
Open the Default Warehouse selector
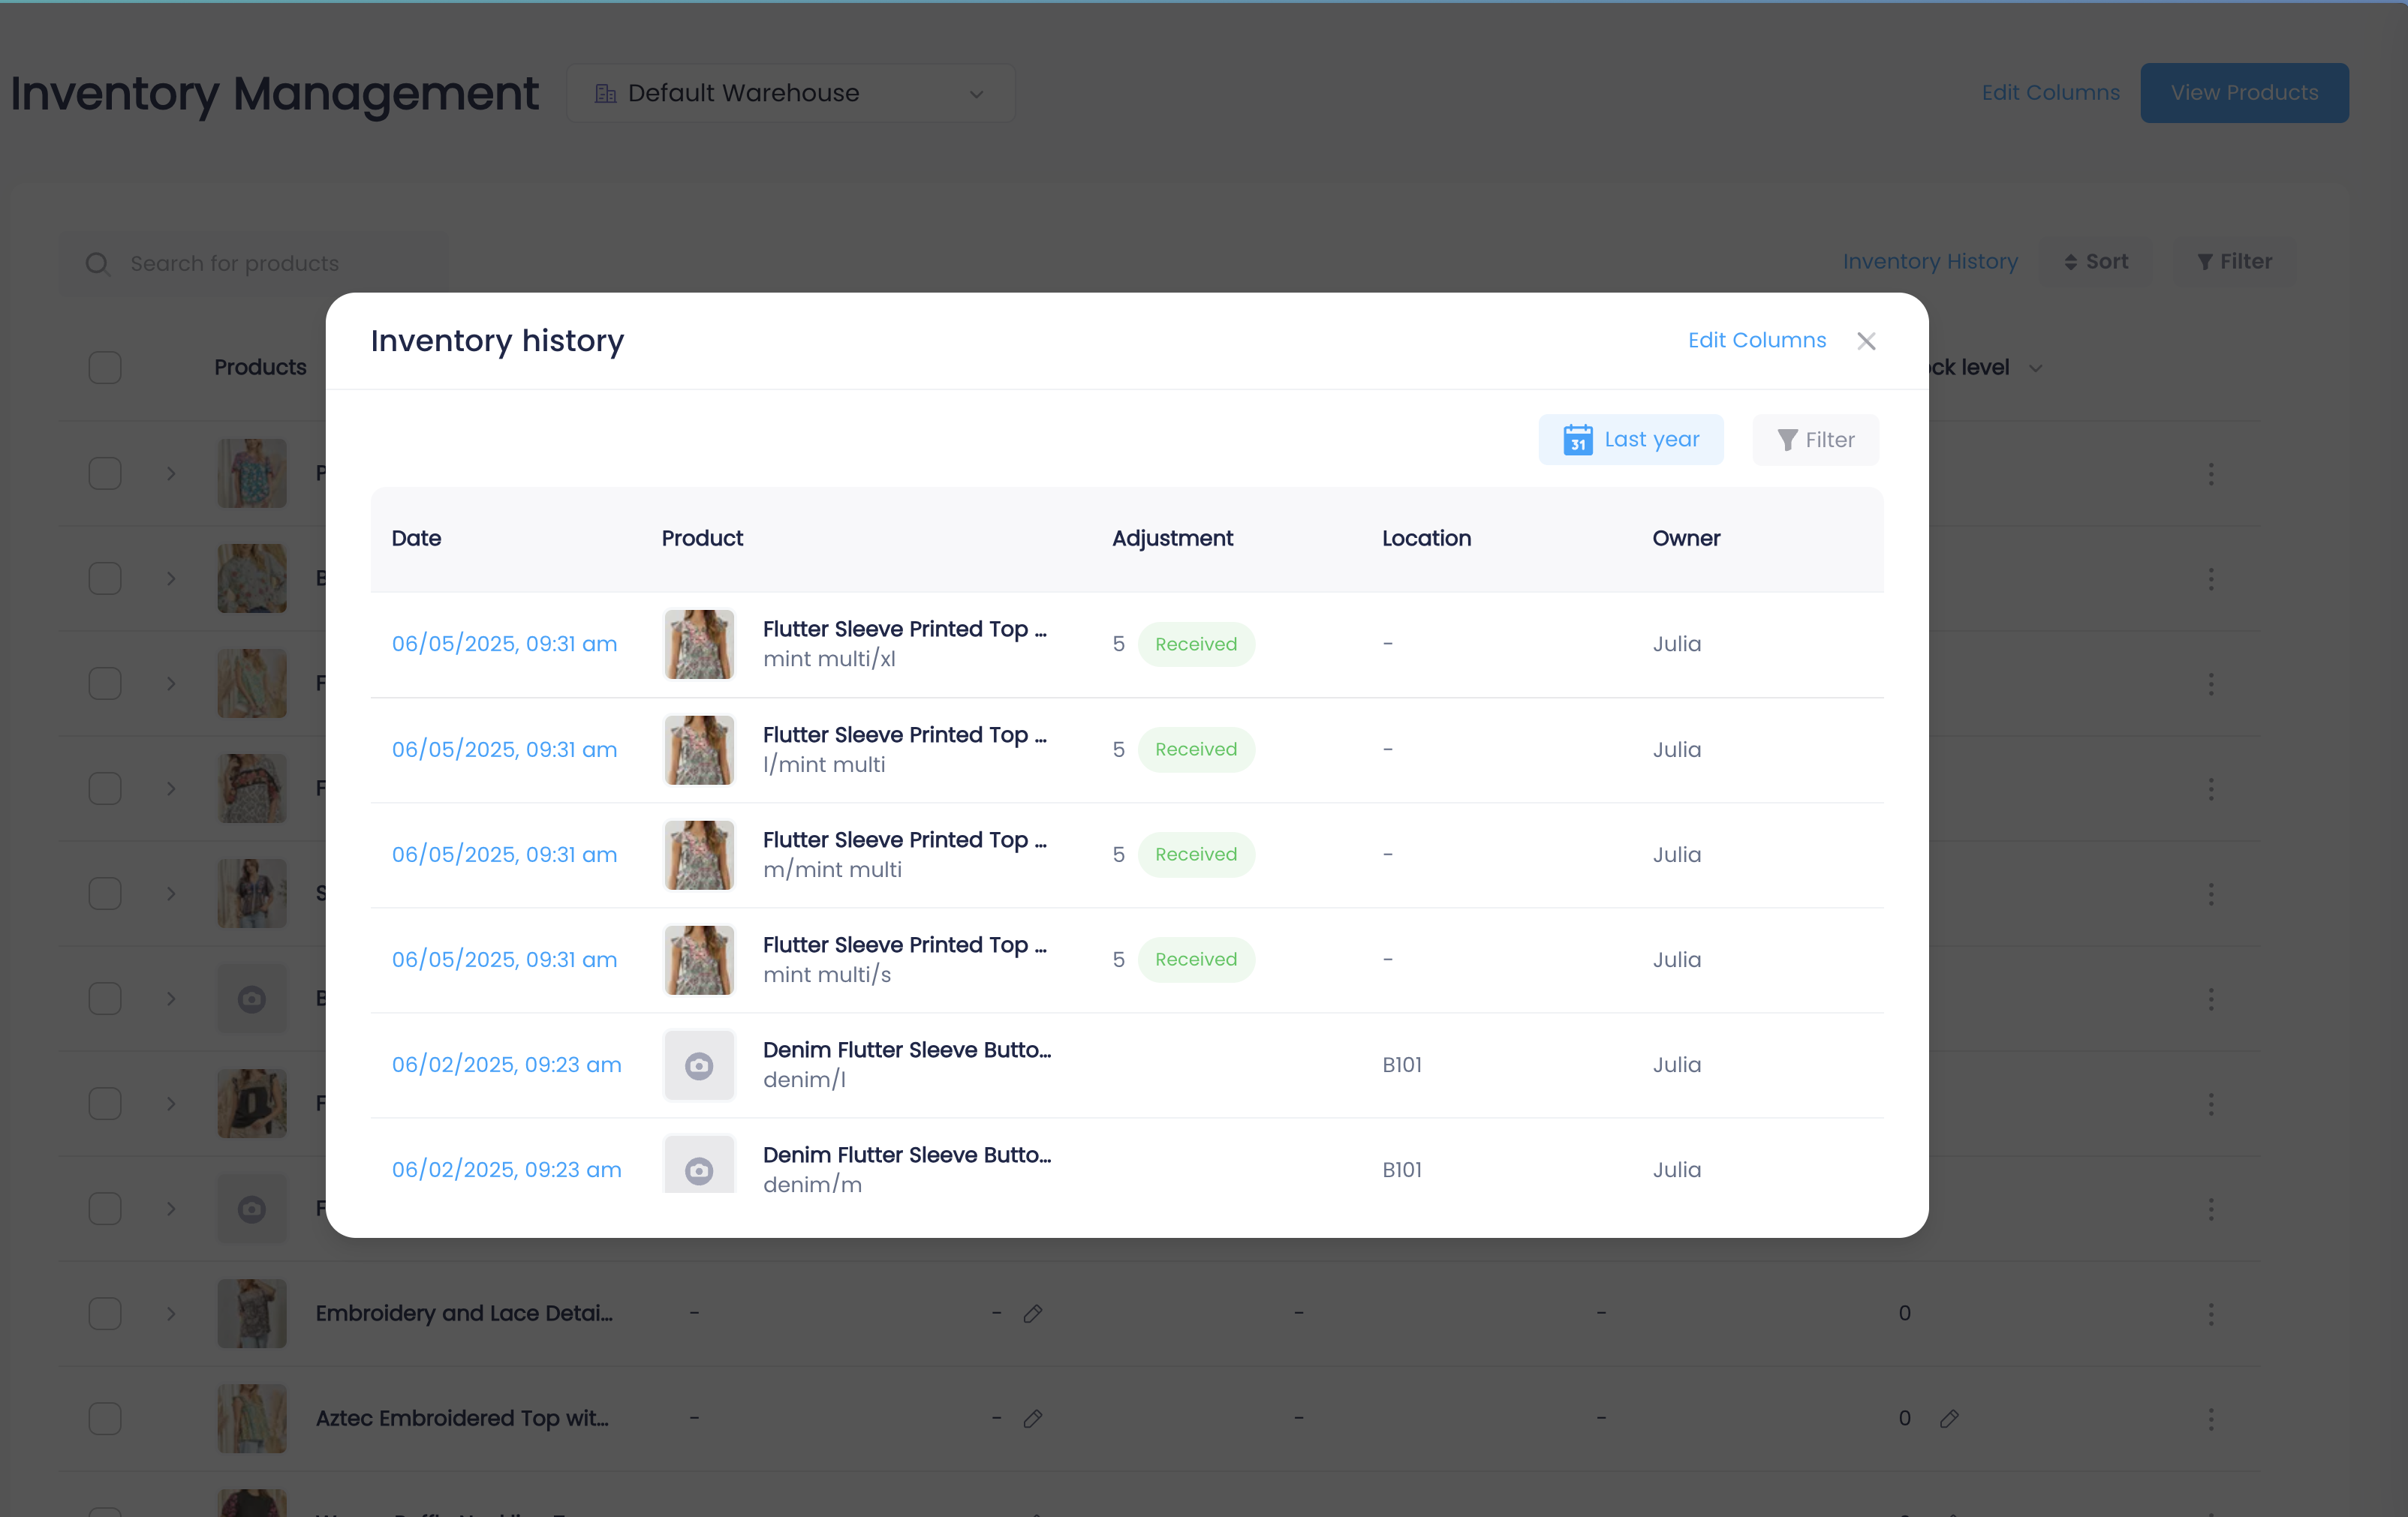point(791,93)
